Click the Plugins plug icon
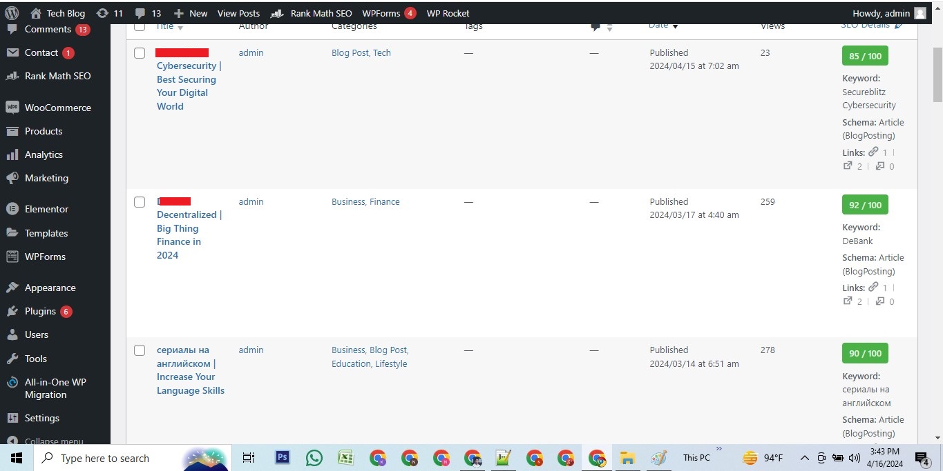Image resolution: width=943 pixels, height=471 pixels. pos(12,311)
